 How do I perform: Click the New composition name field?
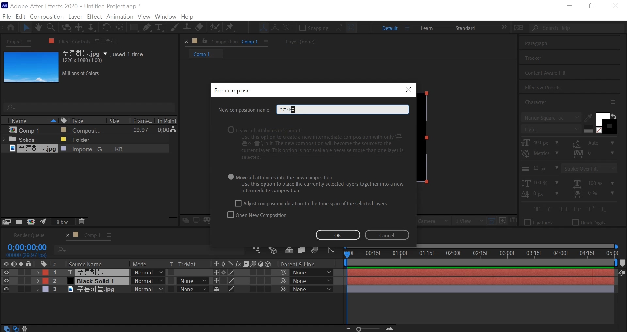point(343,109)
